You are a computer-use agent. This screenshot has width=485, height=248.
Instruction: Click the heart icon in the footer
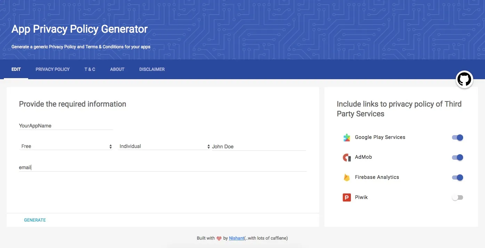(x=219, y=238)
